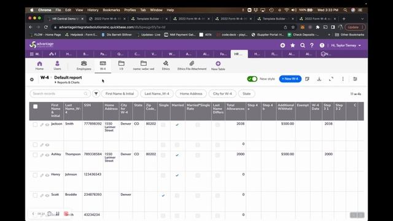
Task: Select the Scott Broddie row checkbox
Action: (35, 195)
